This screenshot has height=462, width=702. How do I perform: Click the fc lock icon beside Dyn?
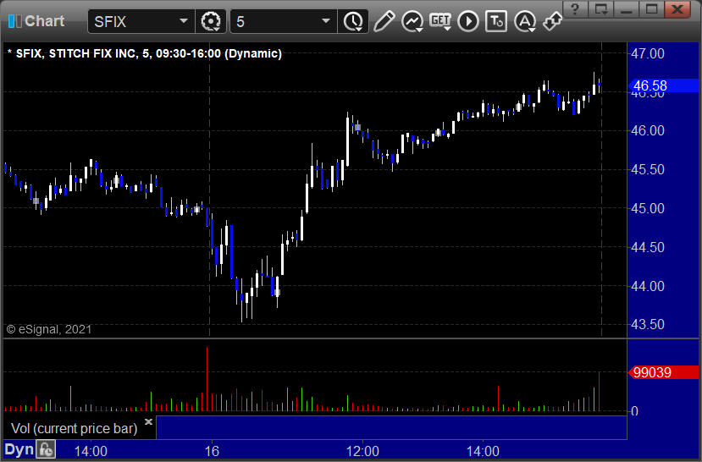coord(46,449)
